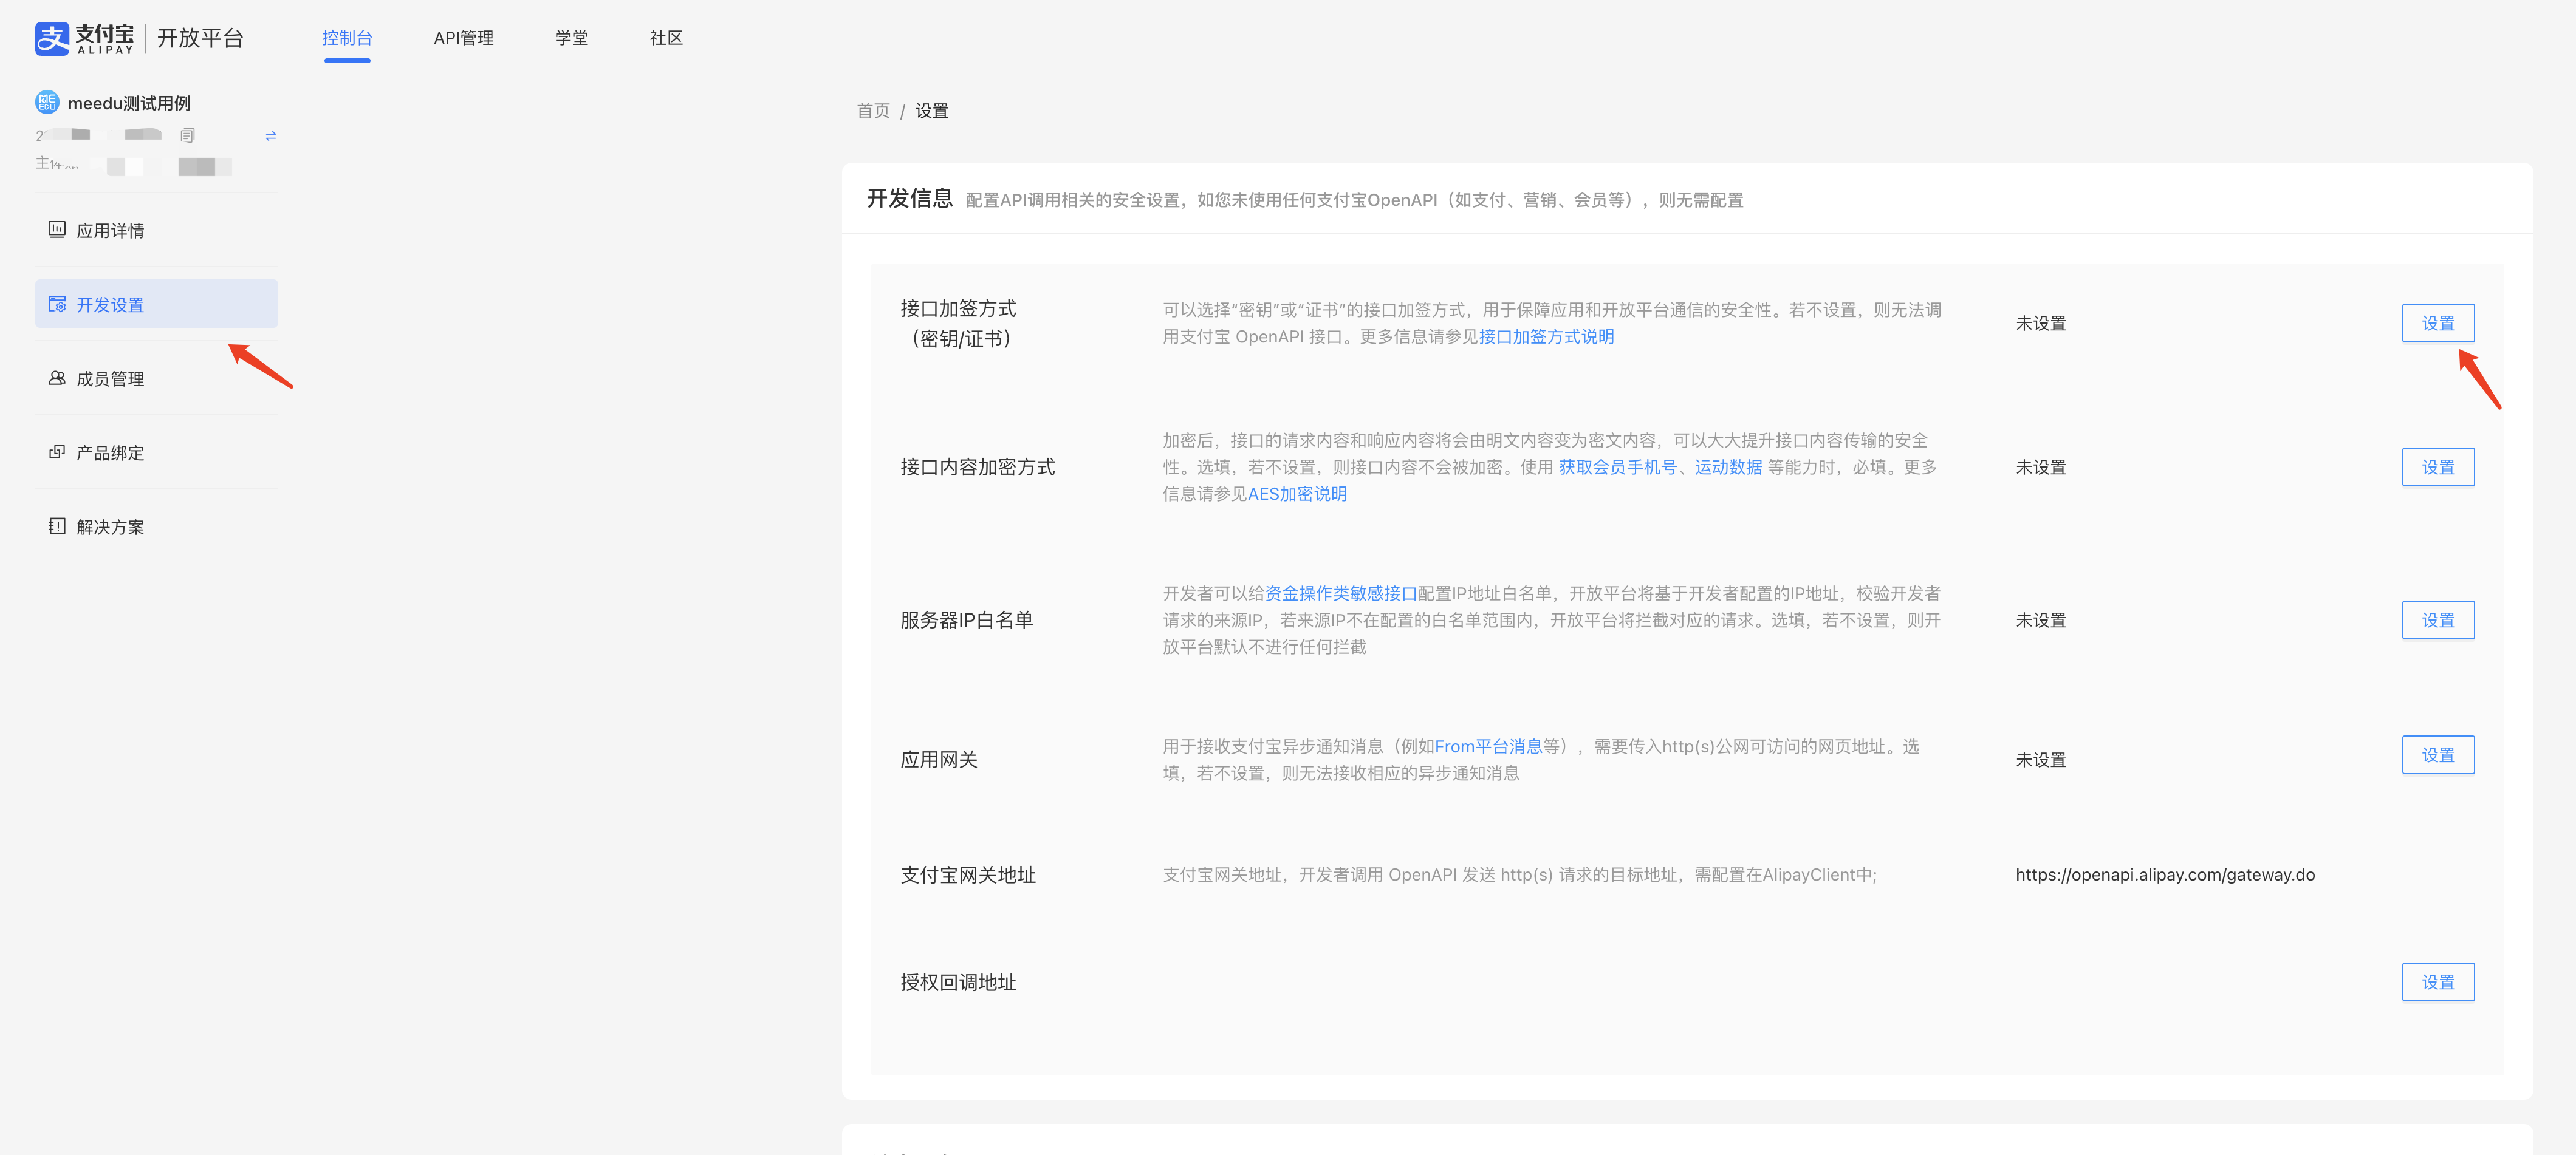Open 产品绑定 in the sidebar
2576x1155 pixels.
[110, 452]
